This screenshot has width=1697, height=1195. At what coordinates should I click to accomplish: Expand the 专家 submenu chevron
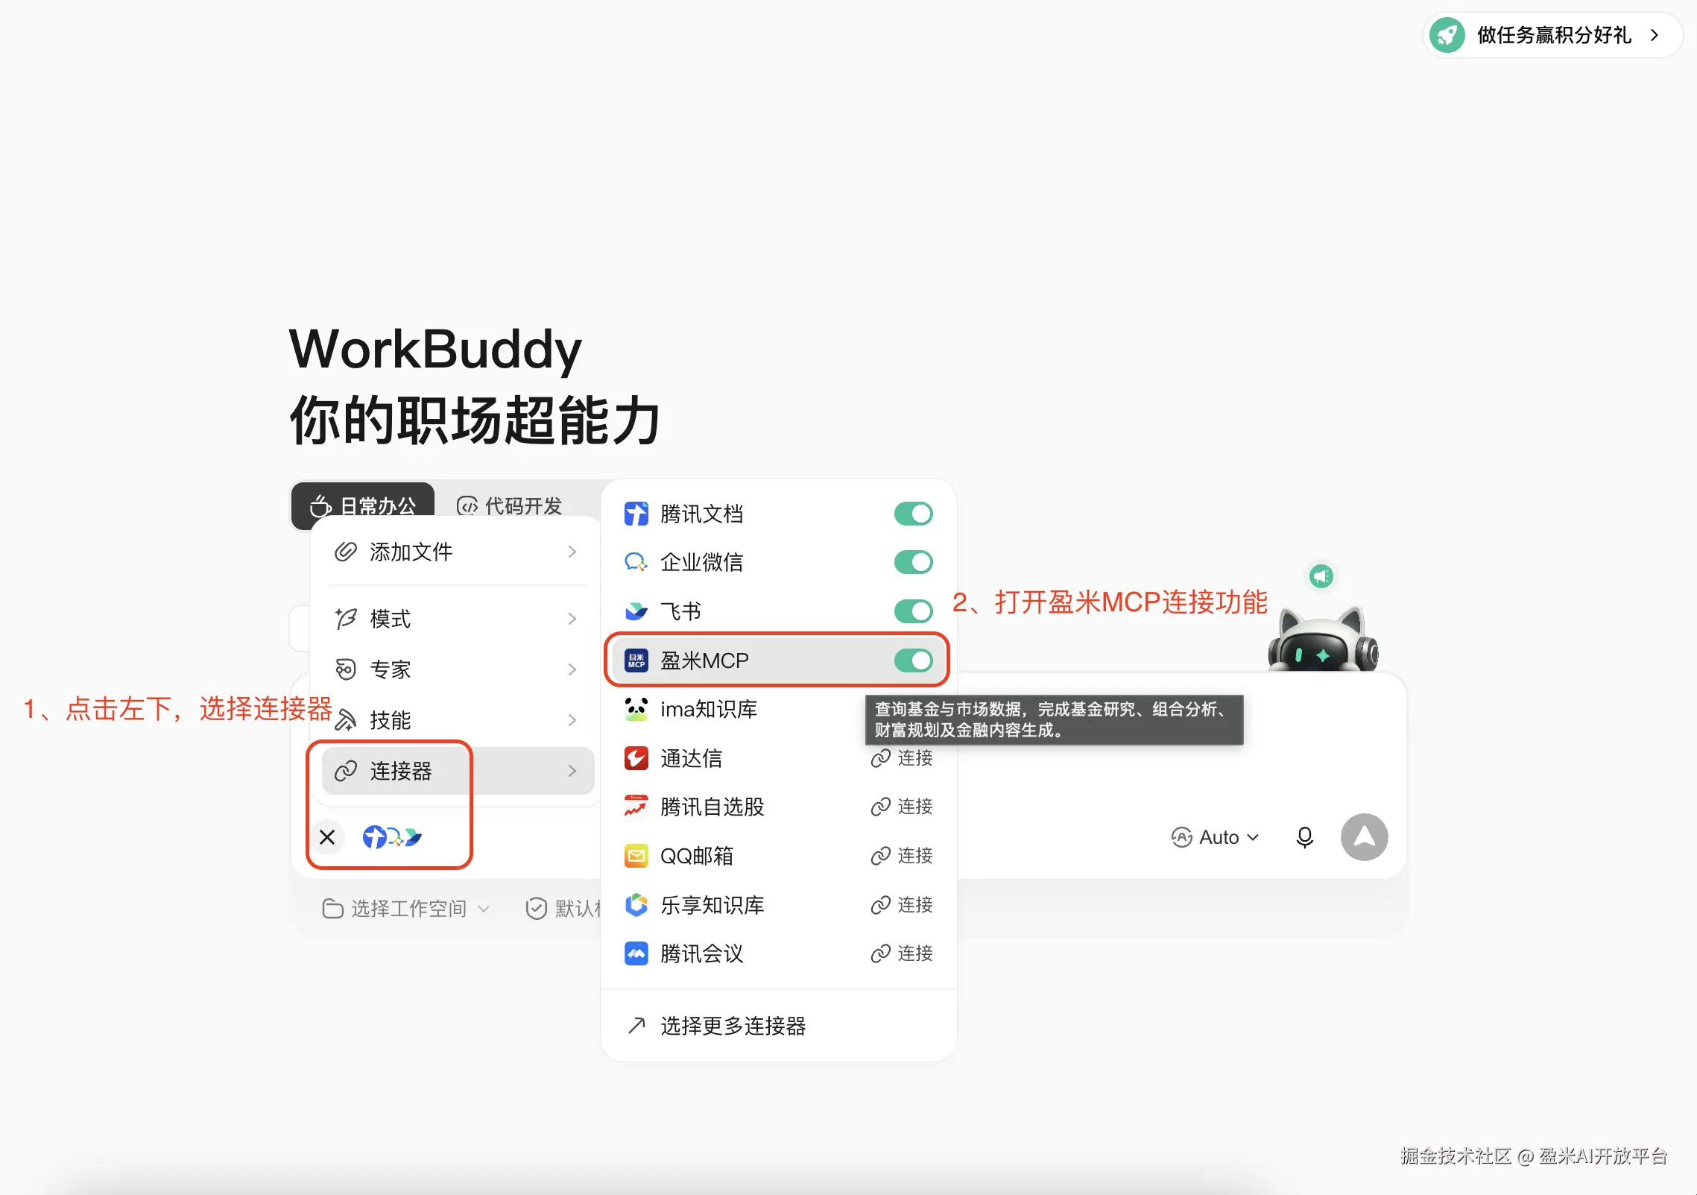572,669
